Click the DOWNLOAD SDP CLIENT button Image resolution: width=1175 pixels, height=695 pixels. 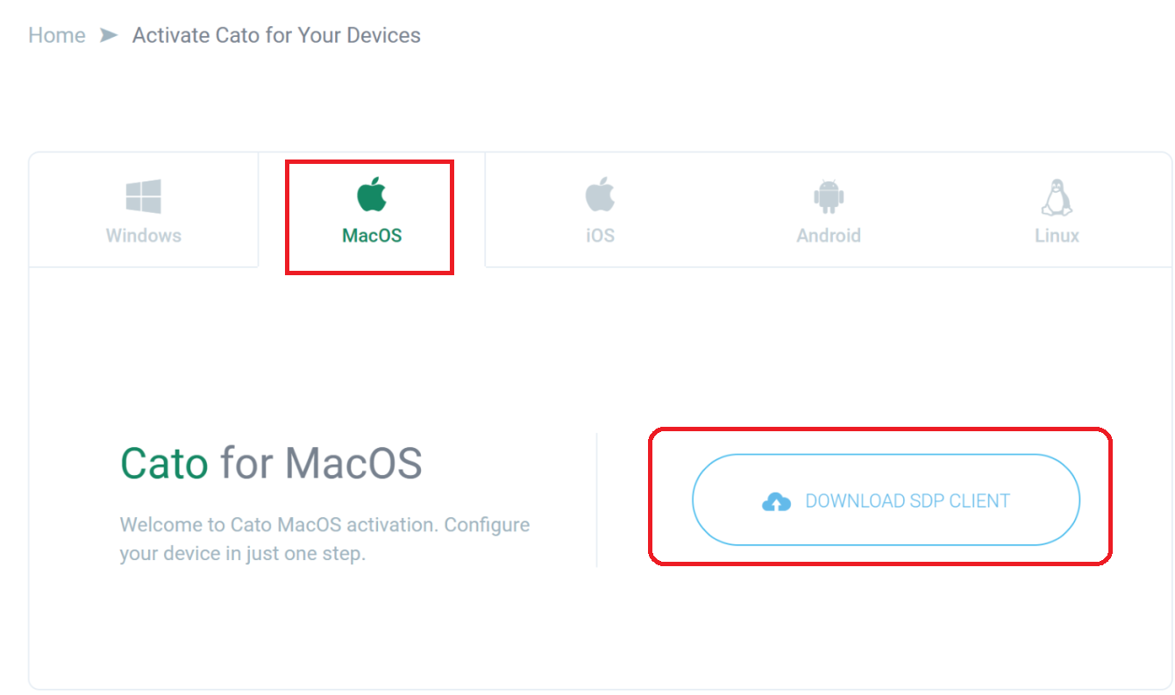tap(886, 500)
